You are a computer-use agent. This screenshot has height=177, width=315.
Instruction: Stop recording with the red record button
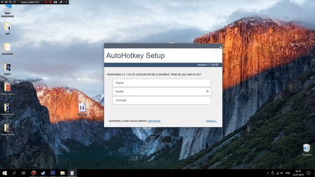(50, 2)
